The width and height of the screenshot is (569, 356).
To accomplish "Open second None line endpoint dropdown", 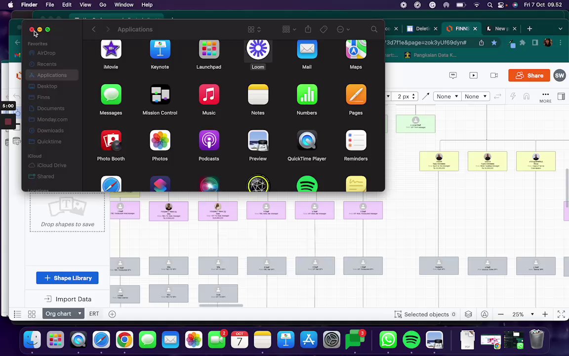I will coord(475,96).
